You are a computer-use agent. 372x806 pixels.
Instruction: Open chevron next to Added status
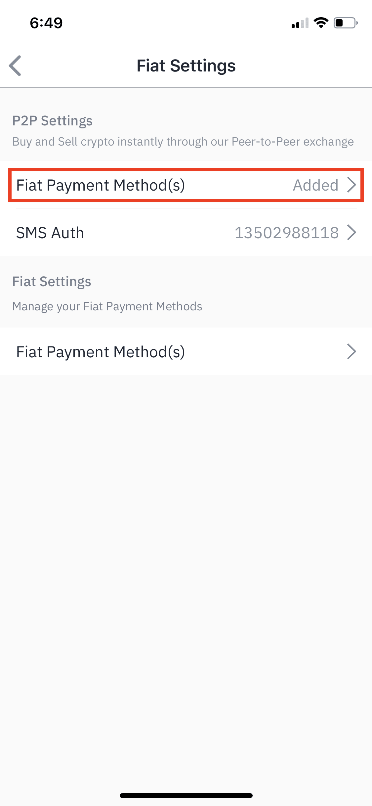click(x=351, y=185)
